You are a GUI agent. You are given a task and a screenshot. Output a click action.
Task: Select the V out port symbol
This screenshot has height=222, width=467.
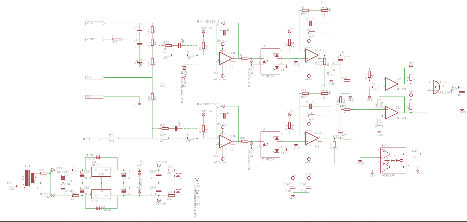point(95,39)
